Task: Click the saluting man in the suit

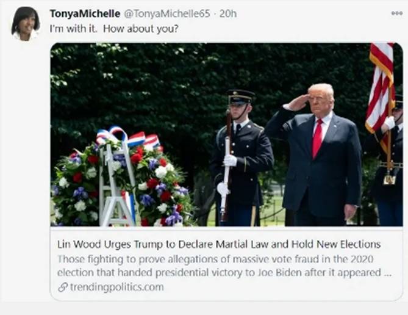Action: point(315,154)
